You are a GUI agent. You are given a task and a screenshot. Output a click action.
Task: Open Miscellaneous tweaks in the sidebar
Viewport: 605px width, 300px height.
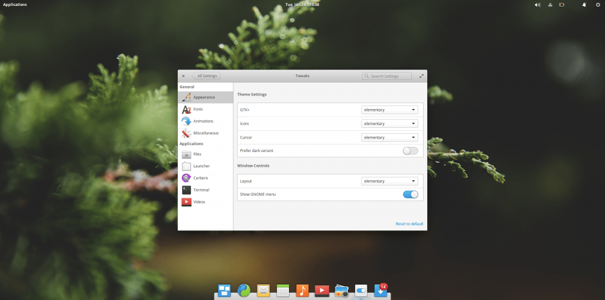(205, 133)
